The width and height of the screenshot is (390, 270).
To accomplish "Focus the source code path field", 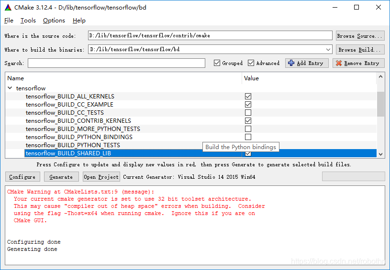I will click(x=210, y=35).
